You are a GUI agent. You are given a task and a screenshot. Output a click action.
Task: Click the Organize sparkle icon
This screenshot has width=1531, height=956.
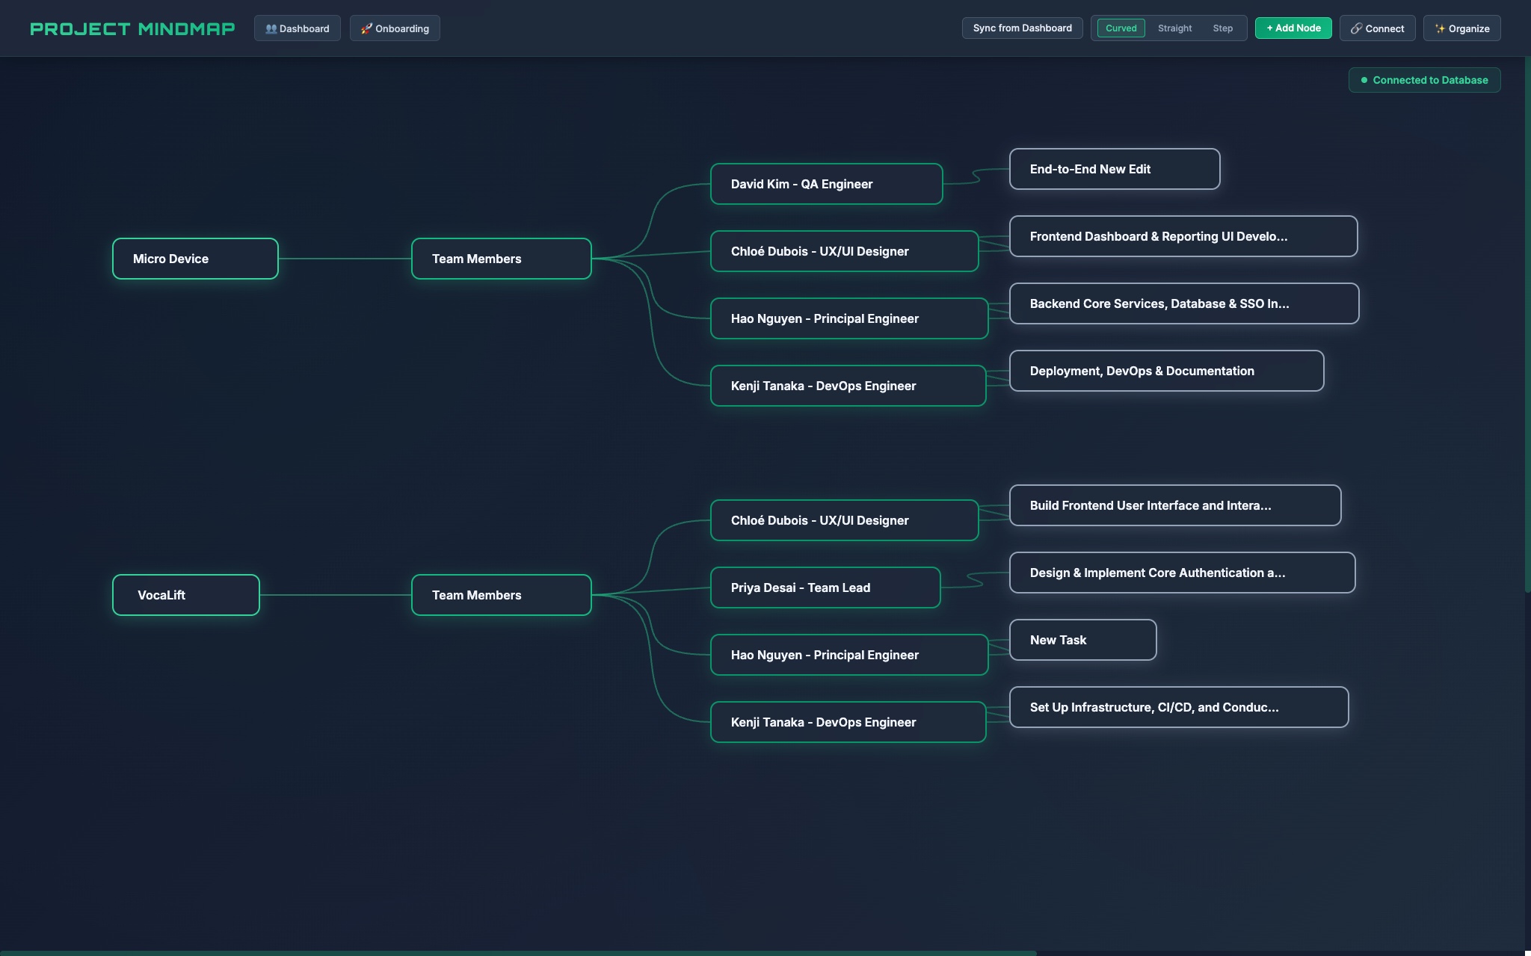pyautogui.click(x=1440, y=28)
